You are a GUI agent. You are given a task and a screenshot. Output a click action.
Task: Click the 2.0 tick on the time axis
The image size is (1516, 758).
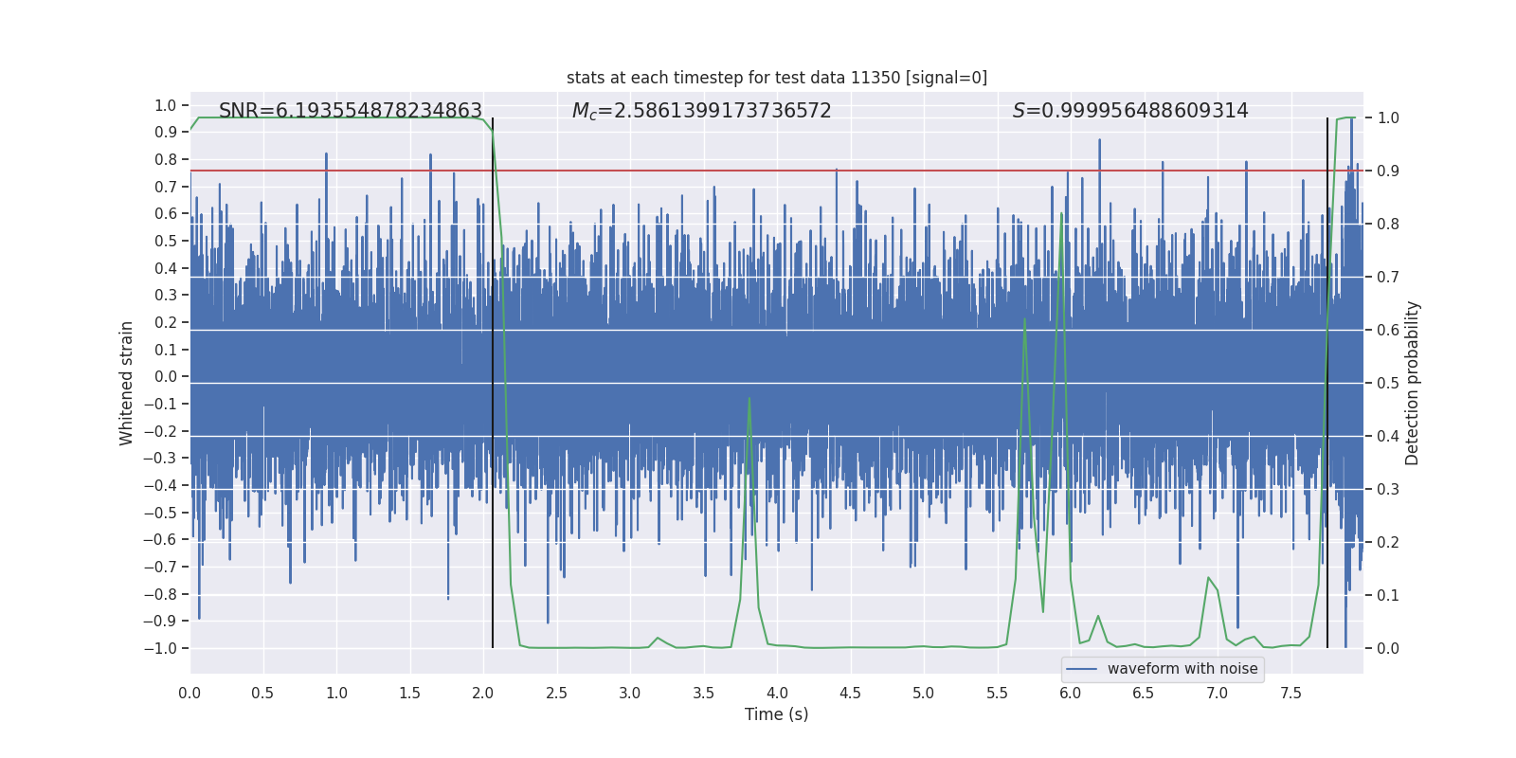pyautogui.click(x=483, y=693)
